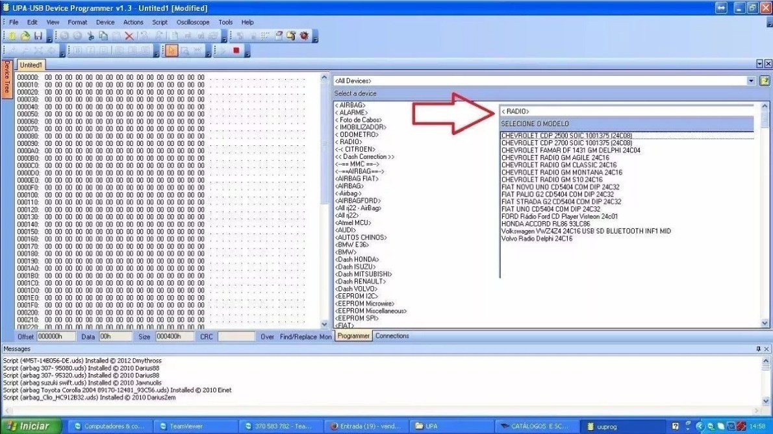Click the red Stop script button

click(x=236, y=50)
